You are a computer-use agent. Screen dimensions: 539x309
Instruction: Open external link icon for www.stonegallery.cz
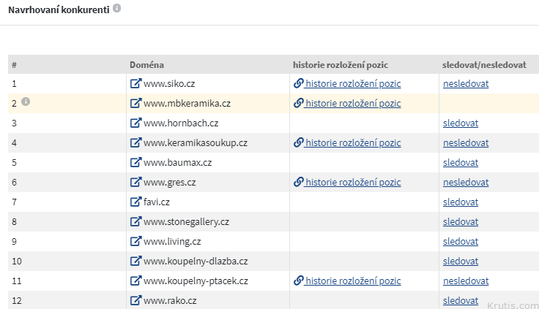[x=135, y=221]
